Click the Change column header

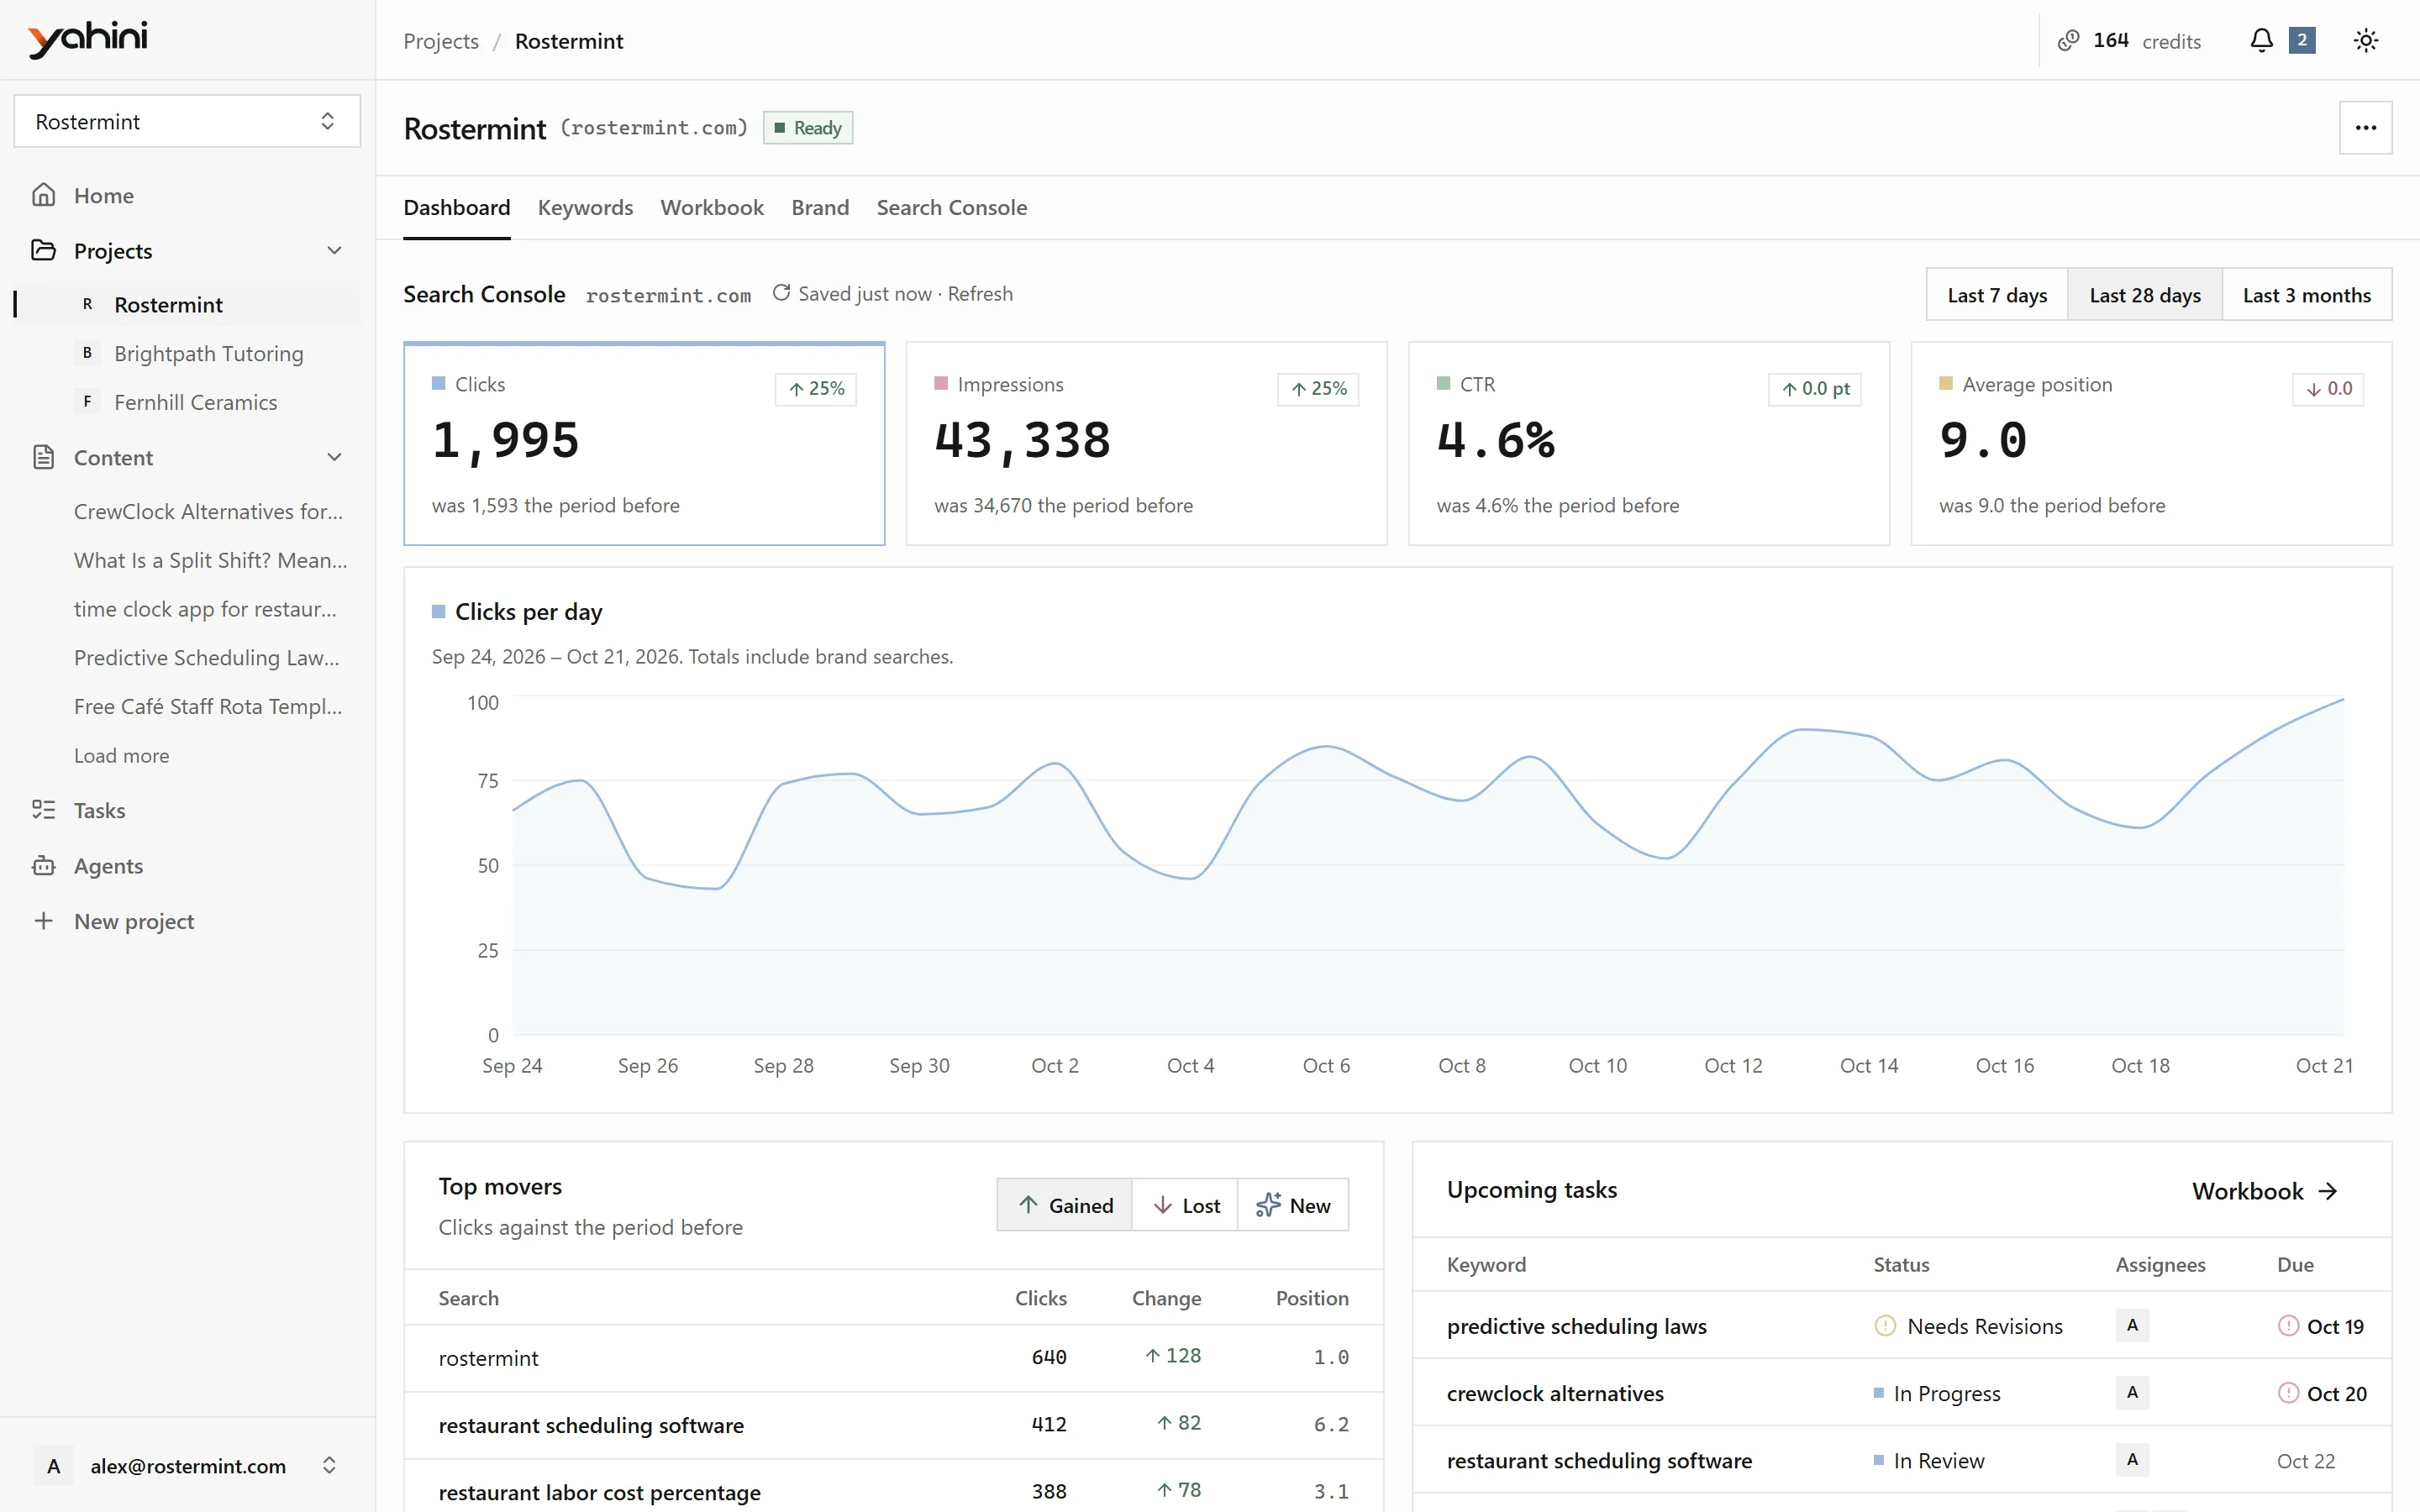(1166, 1297)
